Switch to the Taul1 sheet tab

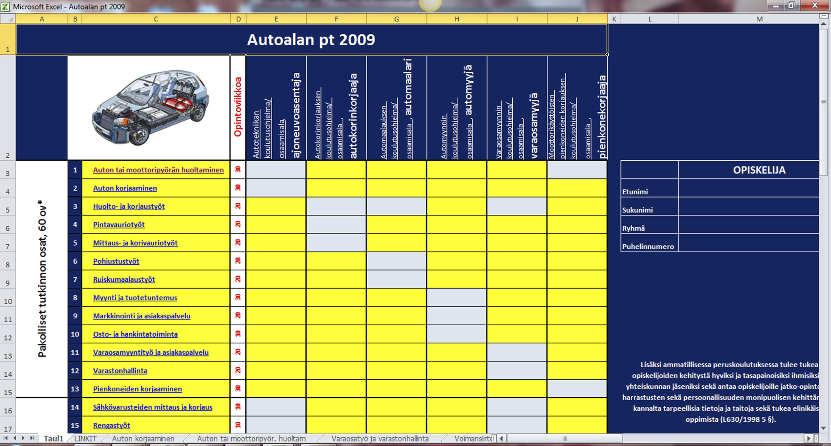coord(54,438)
